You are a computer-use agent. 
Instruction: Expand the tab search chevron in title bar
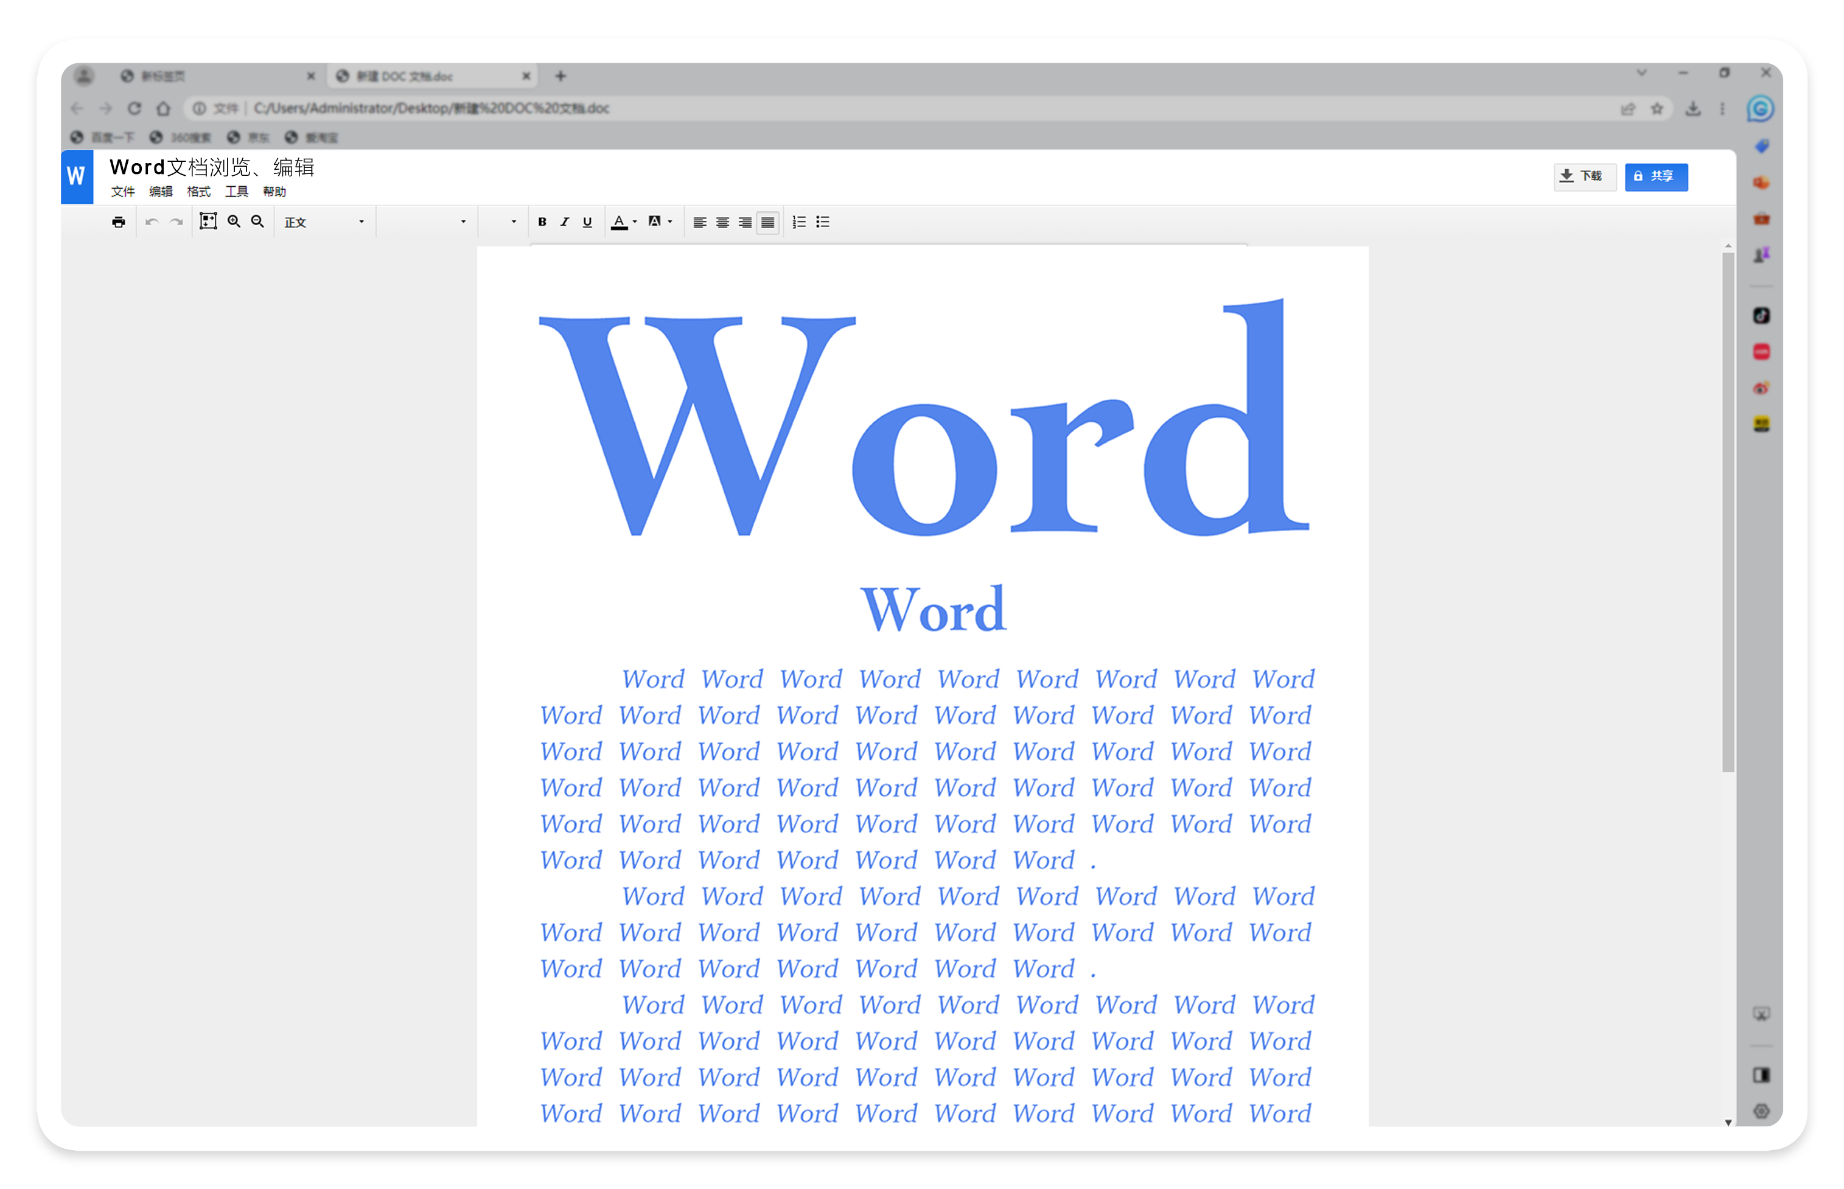click(1642, 72)
